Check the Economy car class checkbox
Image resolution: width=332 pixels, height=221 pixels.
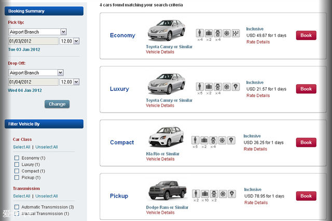[17, 158]
